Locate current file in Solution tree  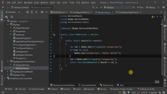pos(27,12)
